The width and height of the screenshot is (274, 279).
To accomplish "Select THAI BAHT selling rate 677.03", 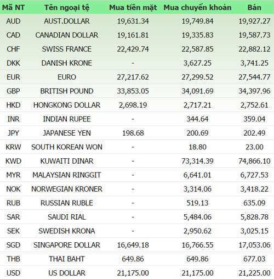I will click(254, 259).
